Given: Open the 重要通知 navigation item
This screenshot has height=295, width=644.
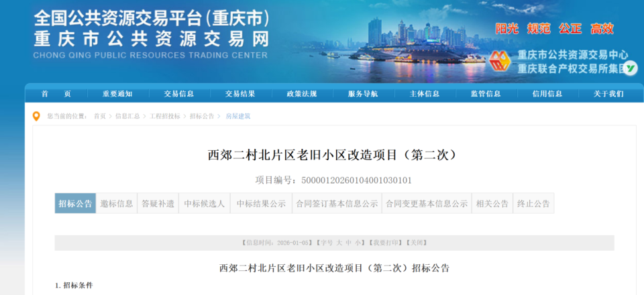Looking at the screenshot, I should (117, 94).
